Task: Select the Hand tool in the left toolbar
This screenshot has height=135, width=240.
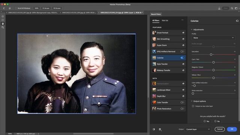Action: tap(3, 24)
